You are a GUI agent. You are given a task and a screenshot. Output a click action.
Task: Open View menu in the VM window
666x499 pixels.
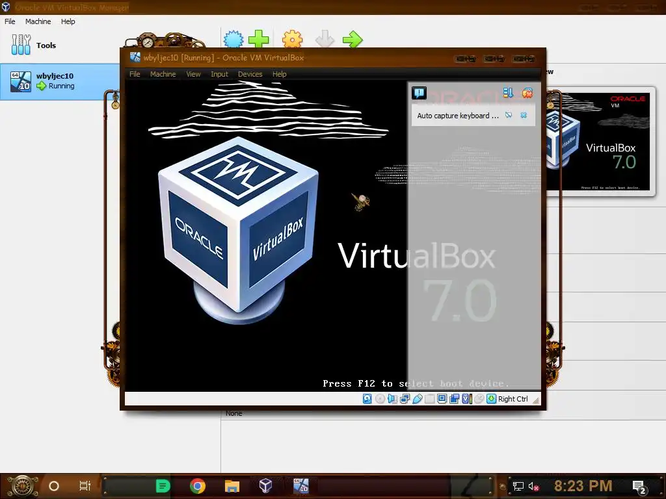[193, 74]
